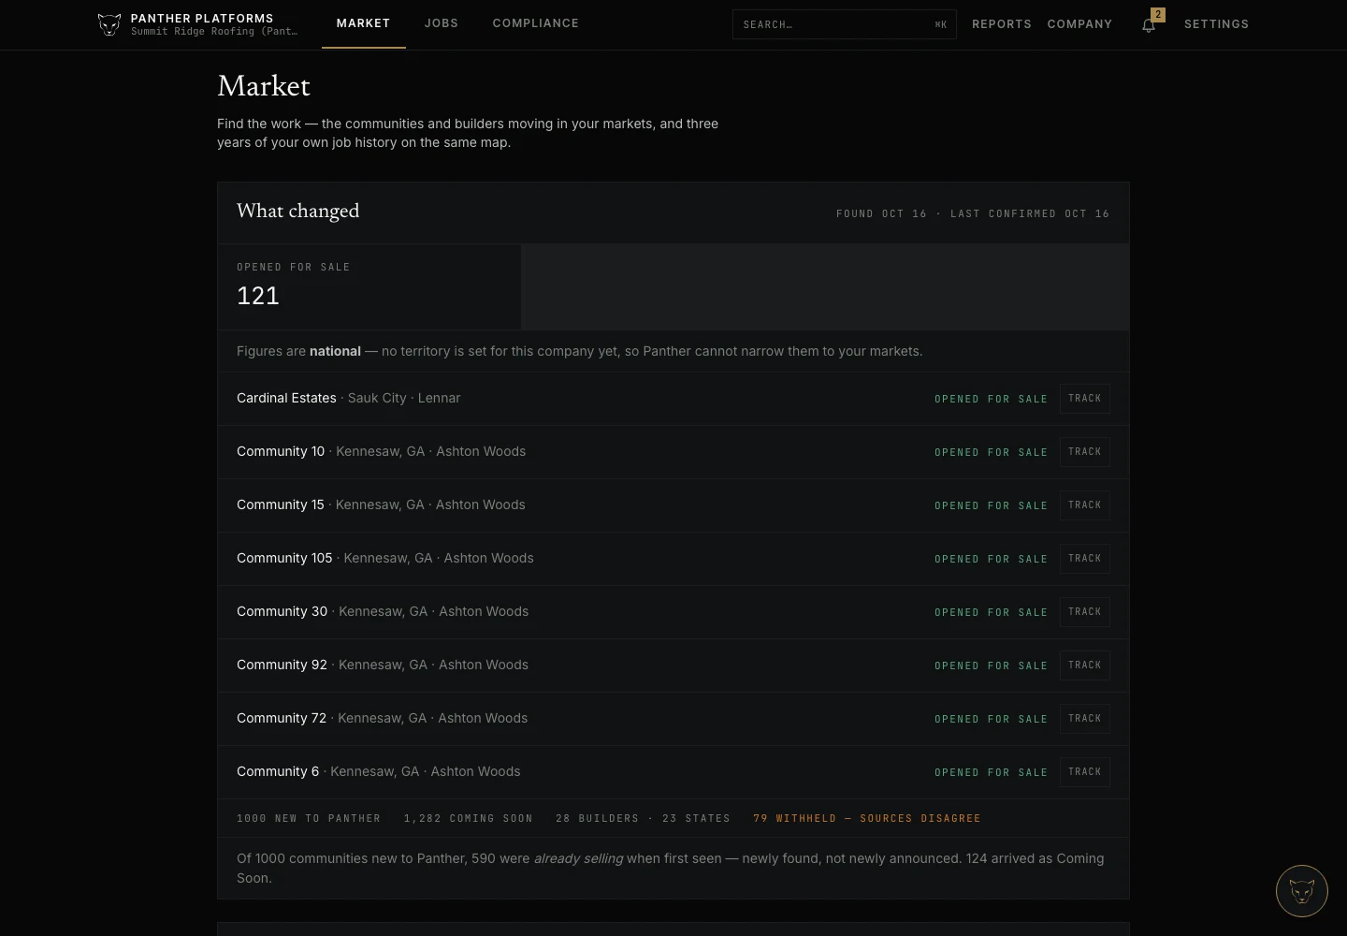Open the Cardinal Estates row name
This screenshot has width=1347, height=936.
point(286,398)
